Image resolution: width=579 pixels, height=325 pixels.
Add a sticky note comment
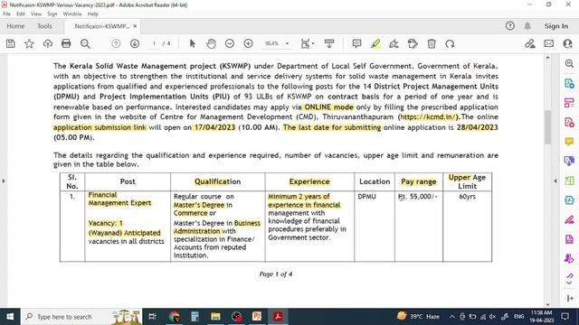(356, 44)
